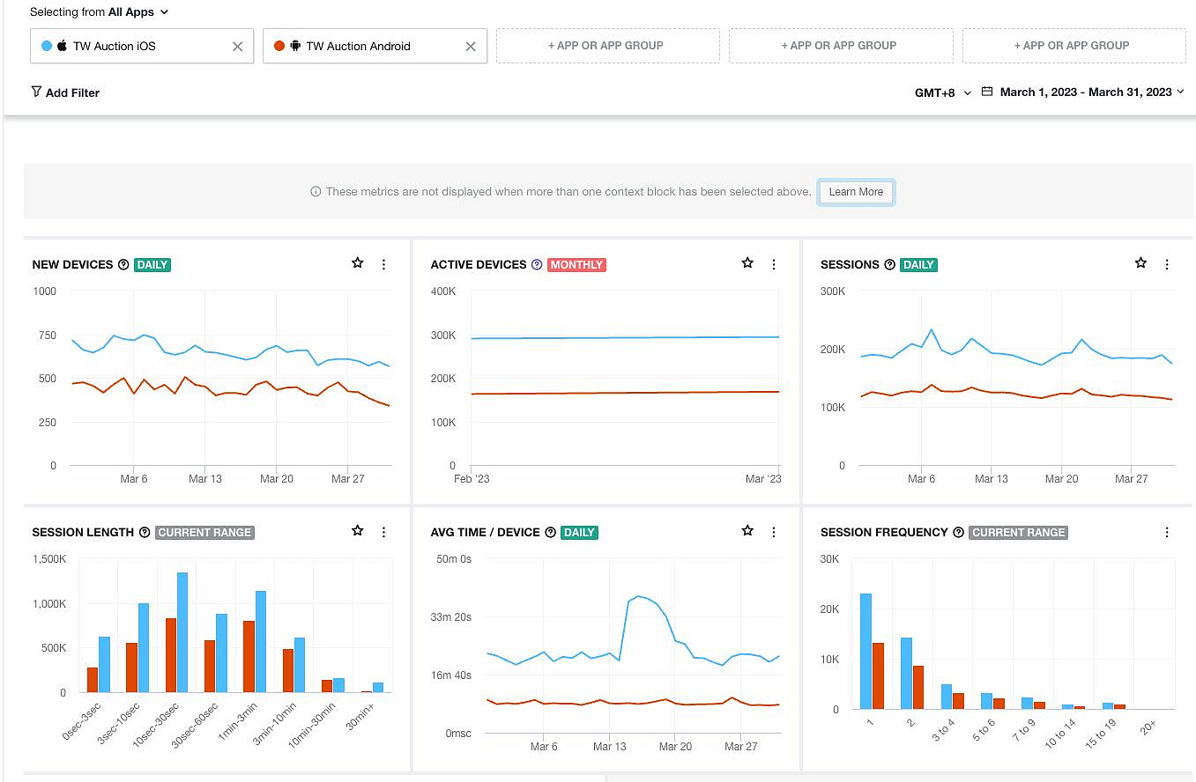Image resolution: width=1196 pixels, height=782 pixels.
Task: Click the DAILY badge on NEW DEVICES
Action: pos(152,264)
